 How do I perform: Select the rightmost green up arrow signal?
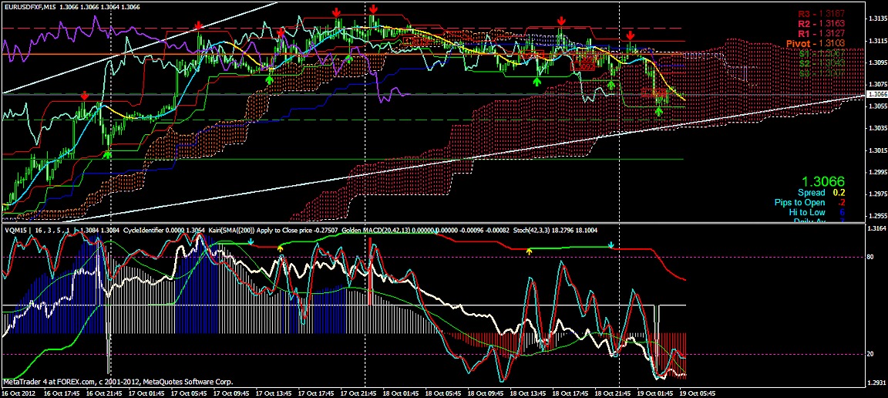[x=659, y=112]
